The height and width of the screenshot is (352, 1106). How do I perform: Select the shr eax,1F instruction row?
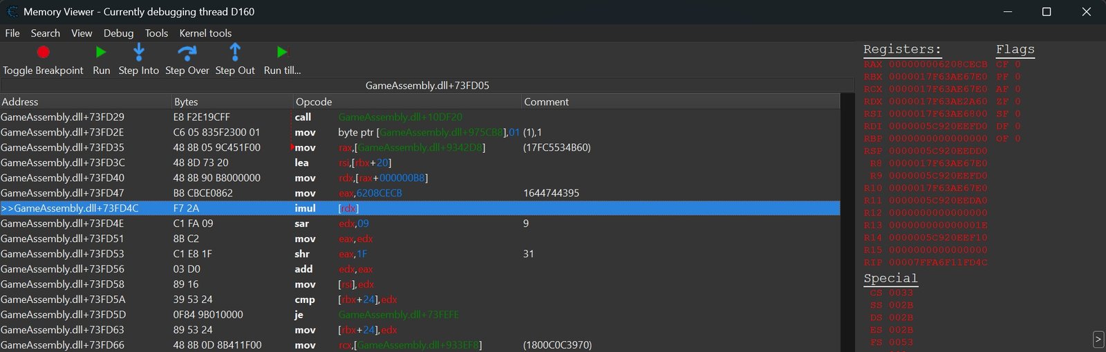point(420,254)
